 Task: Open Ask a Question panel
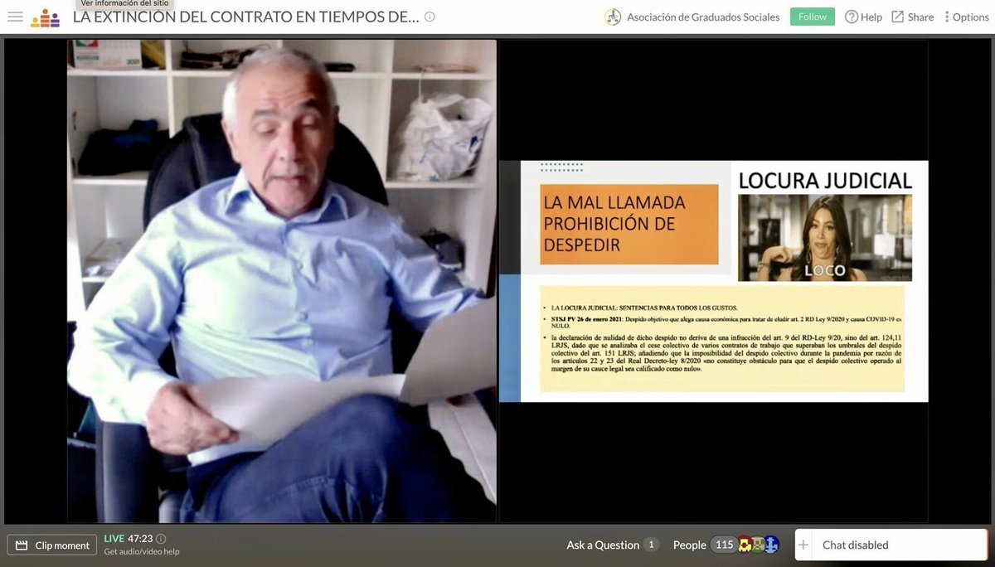coord(603,545)
